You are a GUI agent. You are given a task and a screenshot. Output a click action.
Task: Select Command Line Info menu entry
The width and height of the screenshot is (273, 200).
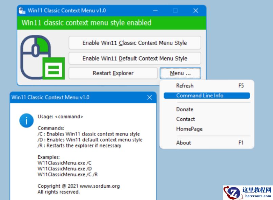[207, 96]
